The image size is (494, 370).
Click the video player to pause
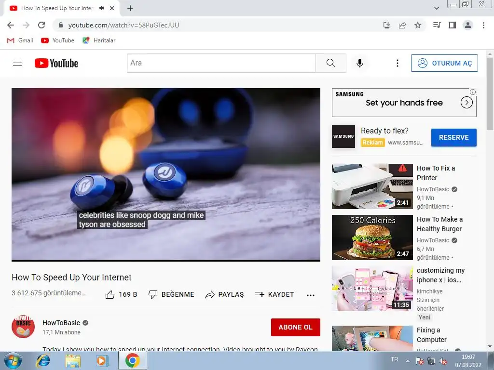166,174
